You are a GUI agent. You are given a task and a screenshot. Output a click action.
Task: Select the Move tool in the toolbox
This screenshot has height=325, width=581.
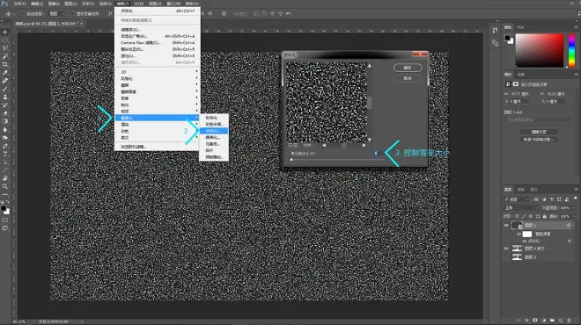click(5, 32)
